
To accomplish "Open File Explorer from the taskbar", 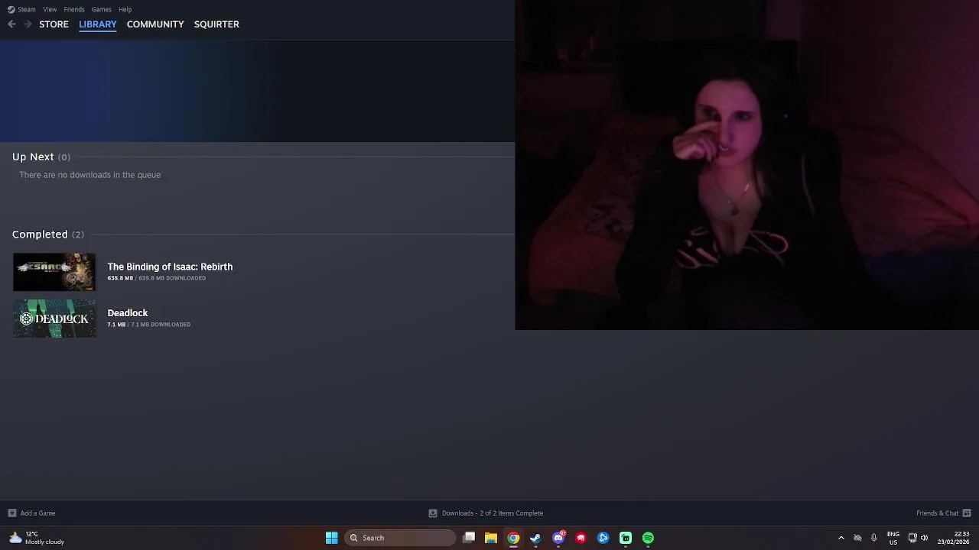I will [x=491, y=538].
